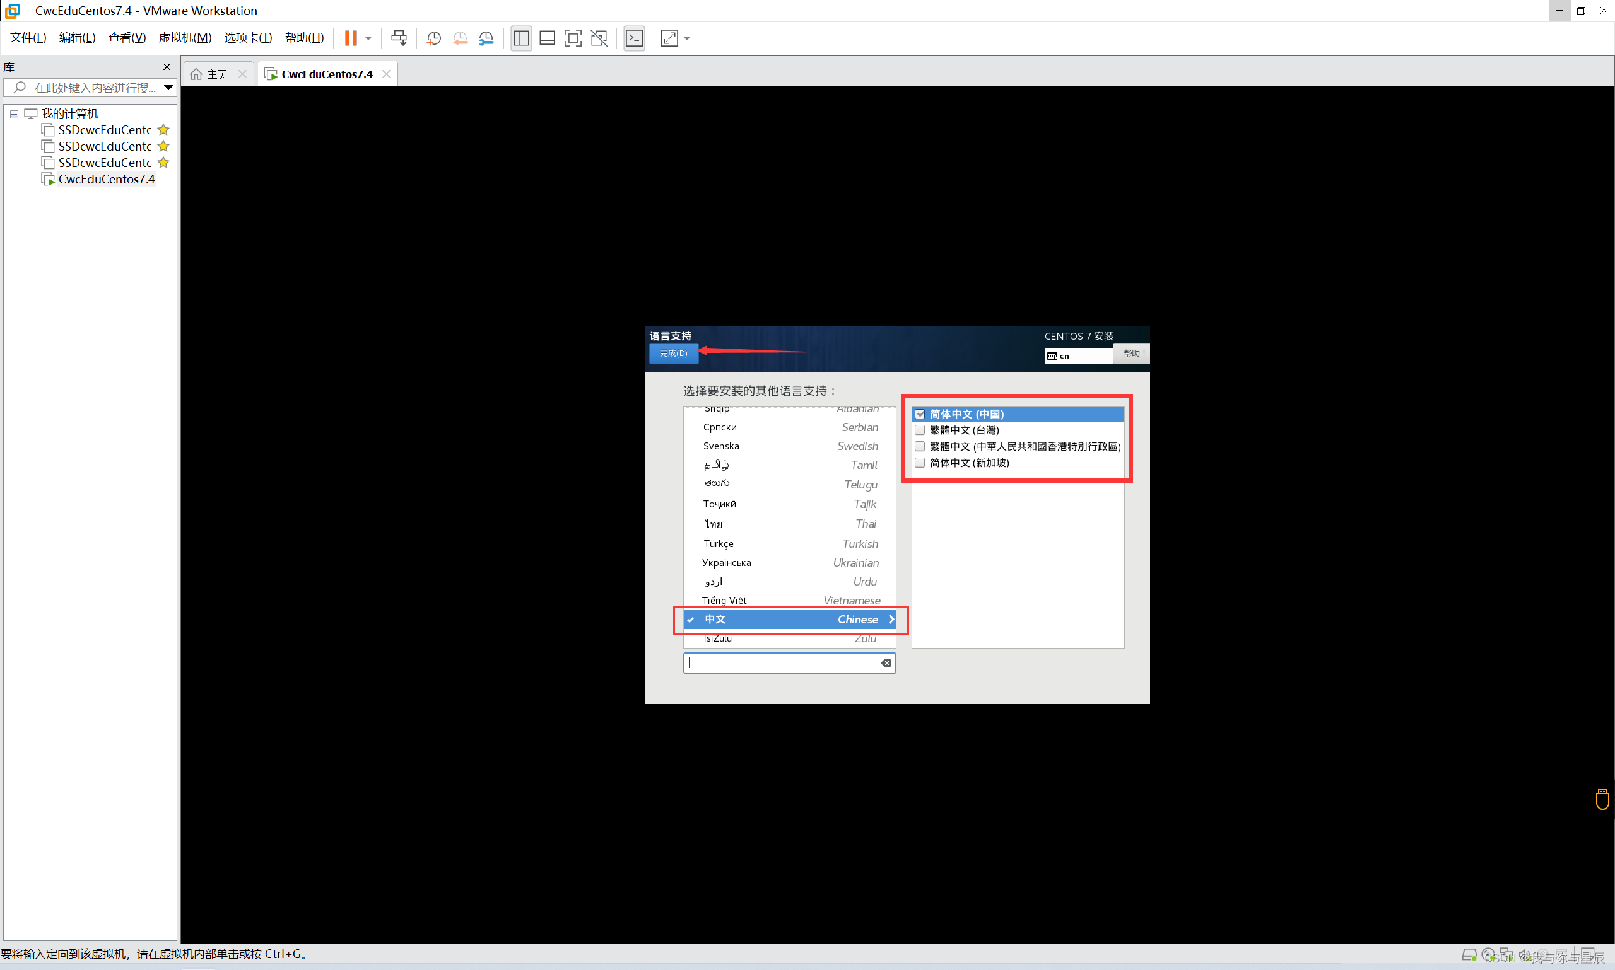This screenshot has width=1615, height=970.
Task: Check 繁體中文 (台灣) checkbox
Action: click(x=920, y=430)
